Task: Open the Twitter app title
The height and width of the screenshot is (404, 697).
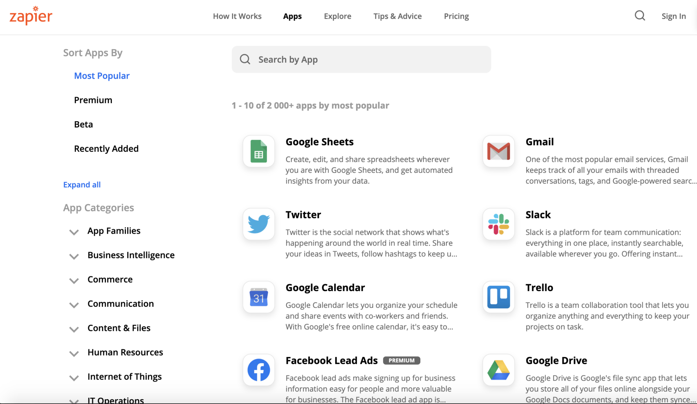Action: (303, 215)
